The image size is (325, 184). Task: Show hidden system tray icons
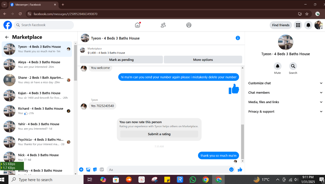pos(277,180)
